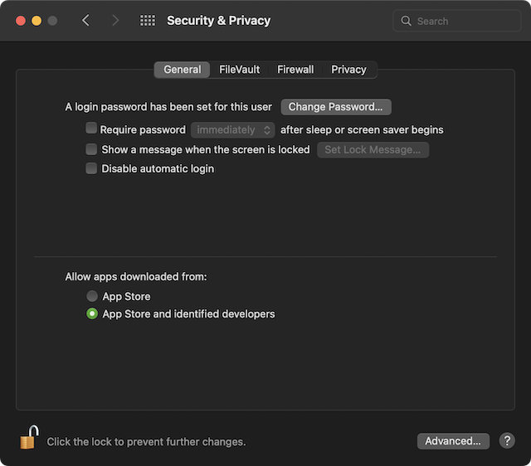The image size is (531, 466).
Task: Click the yellow minimize window button
Action: 37,21
